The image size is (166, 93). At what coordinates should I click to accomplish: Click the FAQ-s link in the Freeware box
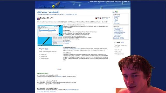[122, 38]
